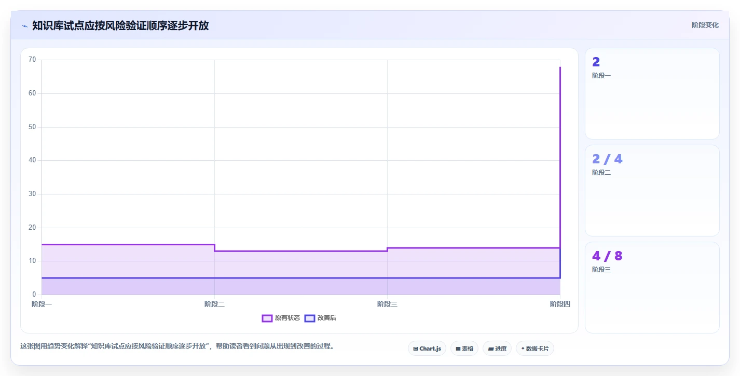Screen dimensions: 740x376
Task: Click the 阶段变化 label in header
Action: point(705,25)
